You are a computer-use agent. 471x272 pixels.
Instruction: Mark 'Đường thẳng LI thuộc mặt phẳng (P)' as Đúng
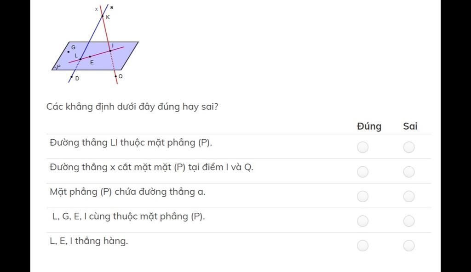[362, 147]
